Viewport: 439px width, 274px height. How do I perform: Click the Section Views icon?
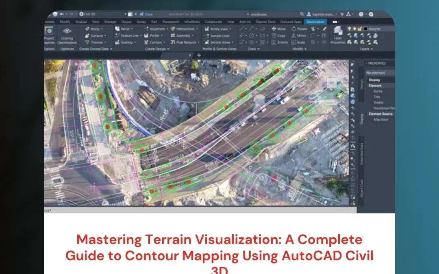coord(207,42)
